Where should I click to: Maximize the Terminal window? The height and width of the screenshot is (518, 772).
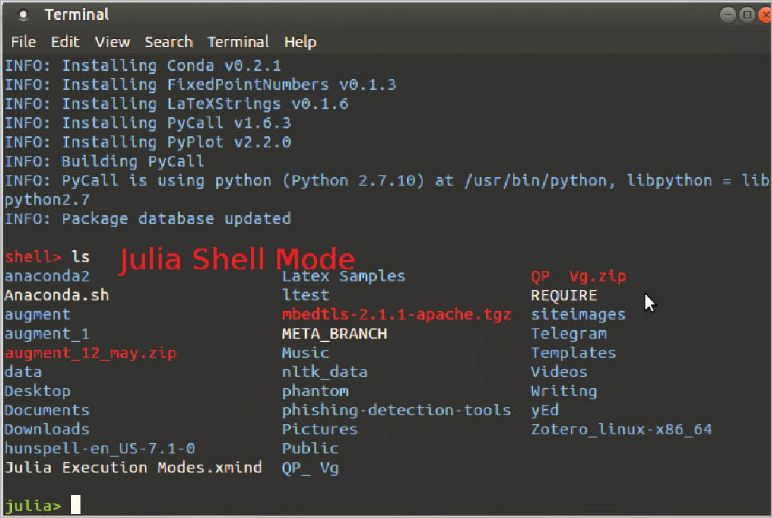(747, 15)
